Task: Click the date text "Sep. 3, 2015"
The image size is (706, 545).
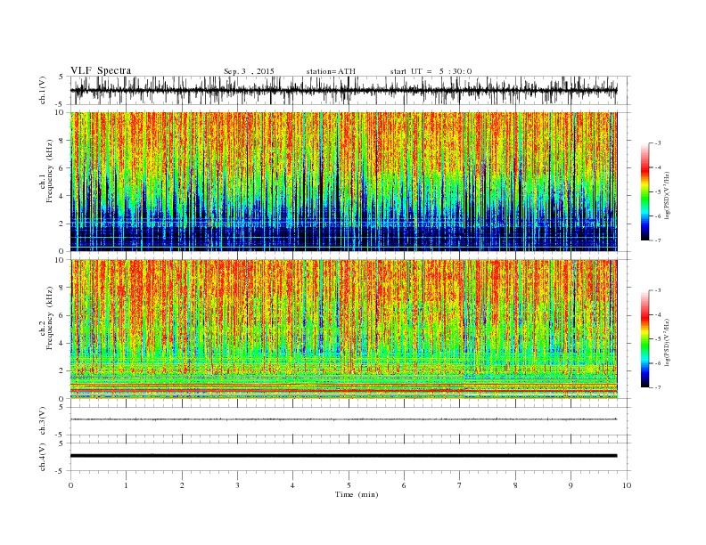Action: [x=249, y=71]
